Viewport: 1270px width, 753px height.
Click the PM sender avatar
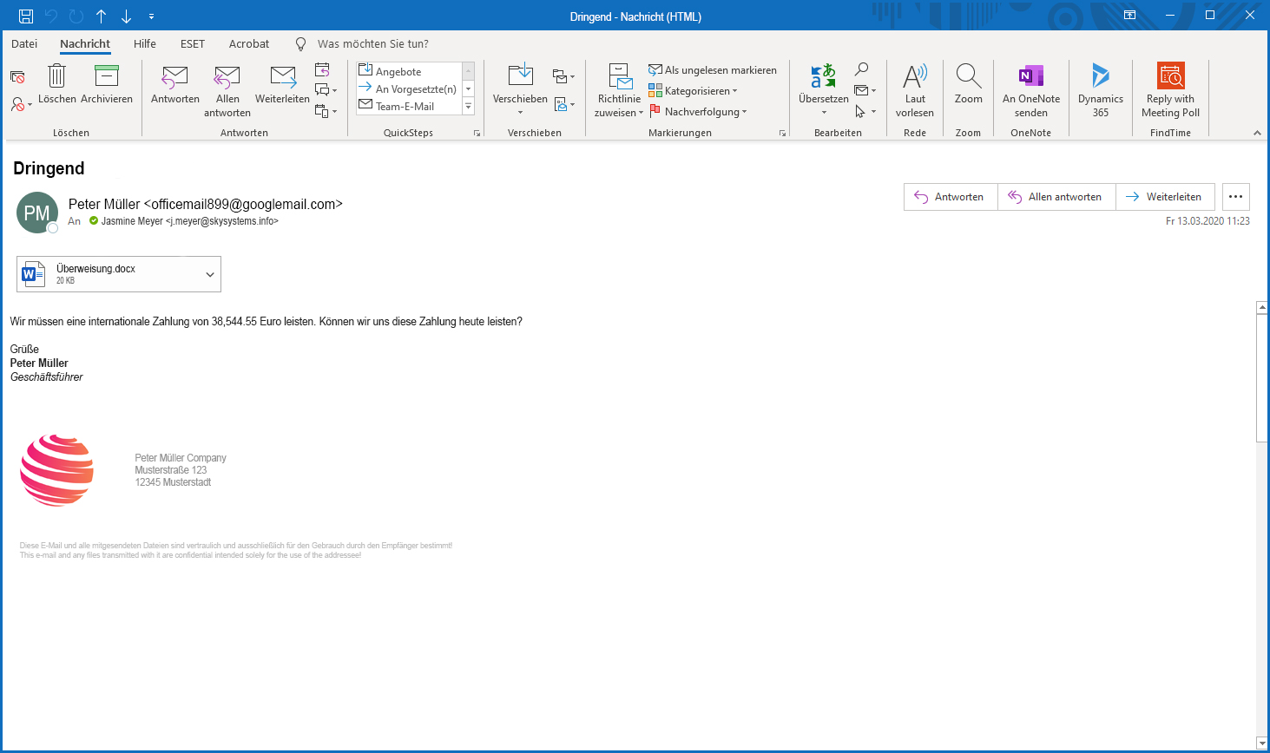tap(37, 213)
